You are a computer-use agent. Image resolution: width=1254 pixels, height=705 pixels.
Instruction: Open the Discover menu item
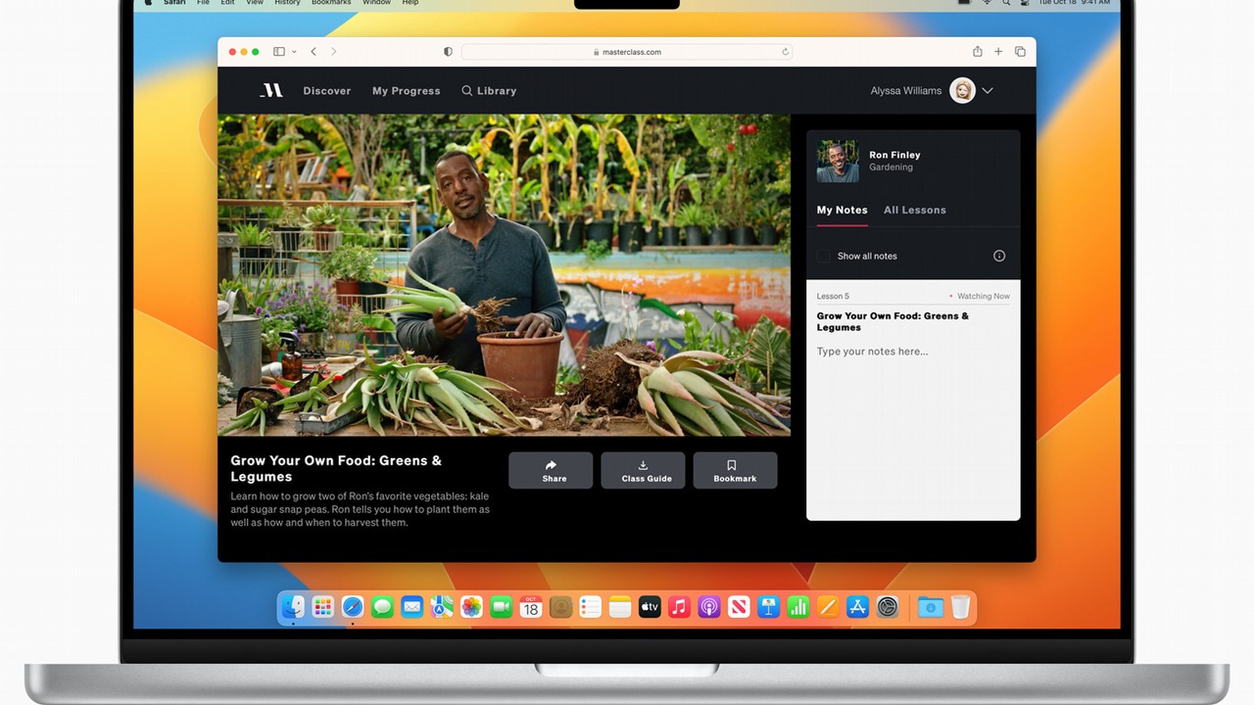coord(326,90)
